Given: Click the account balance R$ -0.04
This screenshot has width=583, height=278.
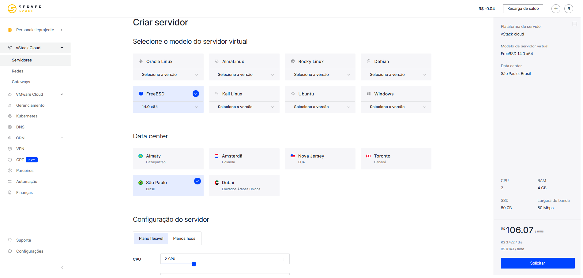Looking at the screenshot, I should tap(487, 9).
